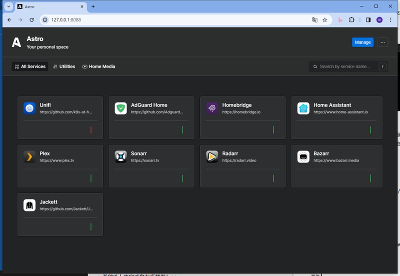Click the Unifi service icon

pos(29,108)
